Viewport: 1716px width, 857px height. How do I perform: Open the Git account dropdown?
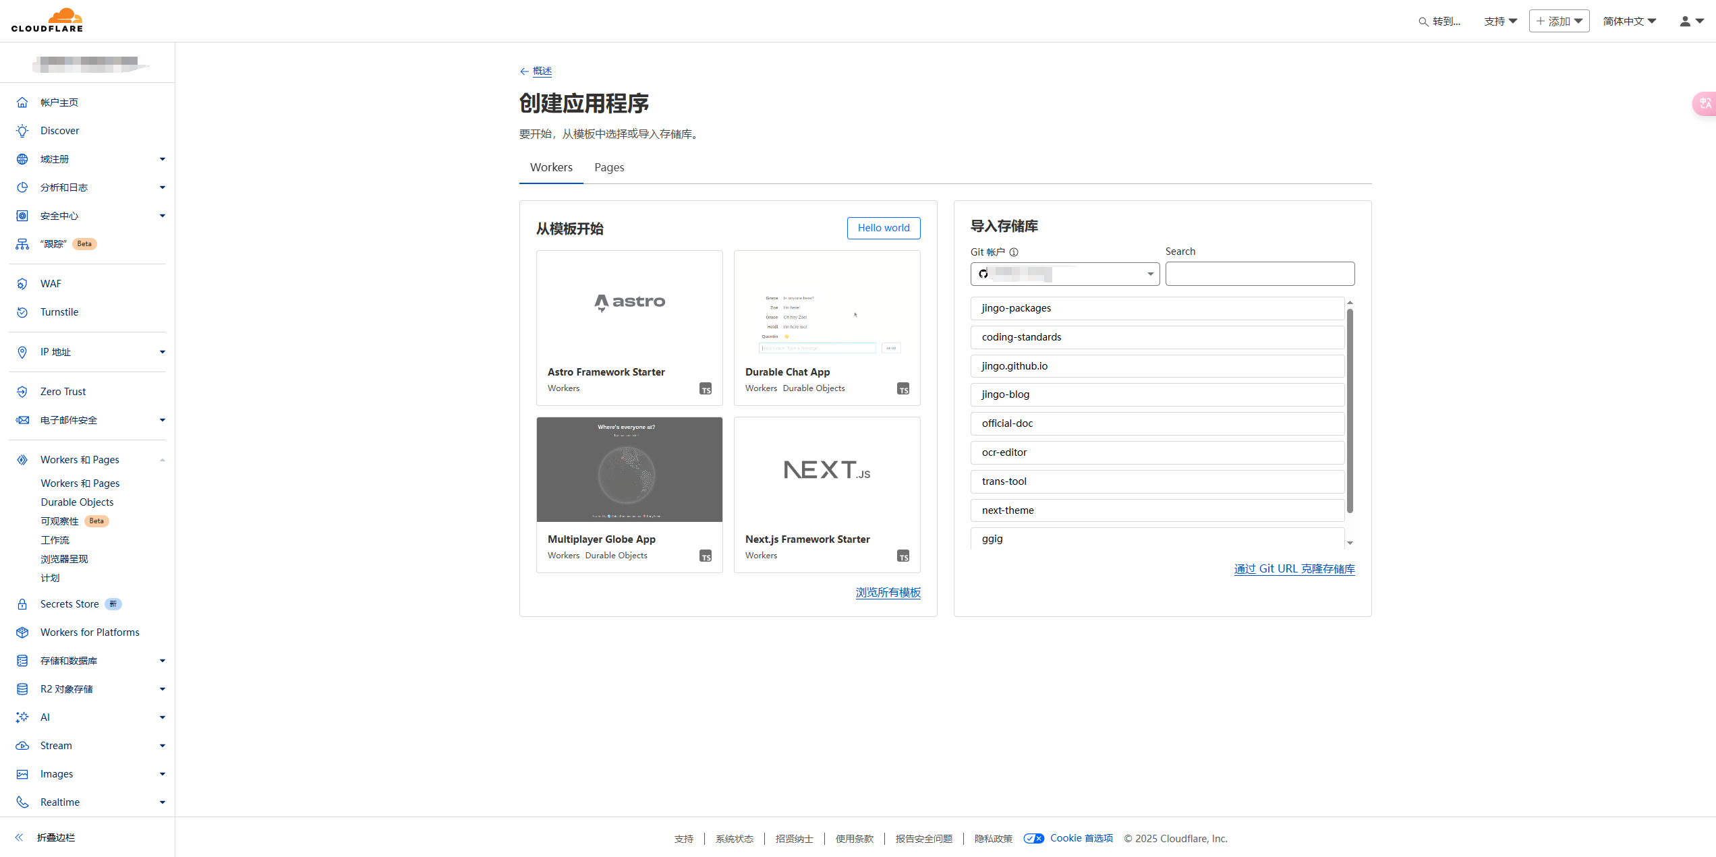pyautogui.click(x=1065, y=274)
